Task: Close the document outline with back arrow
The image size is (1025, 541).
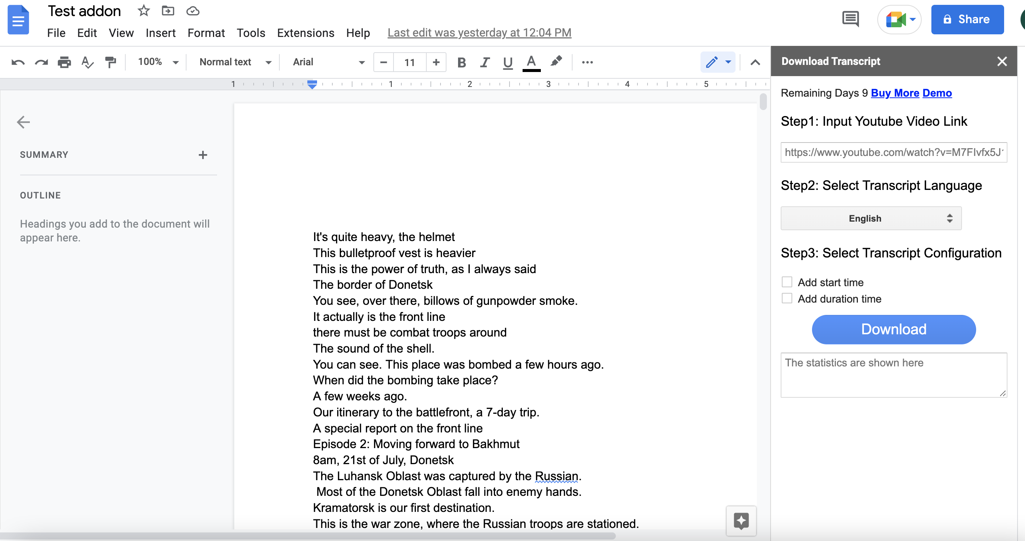Action: tap(23, 122)
